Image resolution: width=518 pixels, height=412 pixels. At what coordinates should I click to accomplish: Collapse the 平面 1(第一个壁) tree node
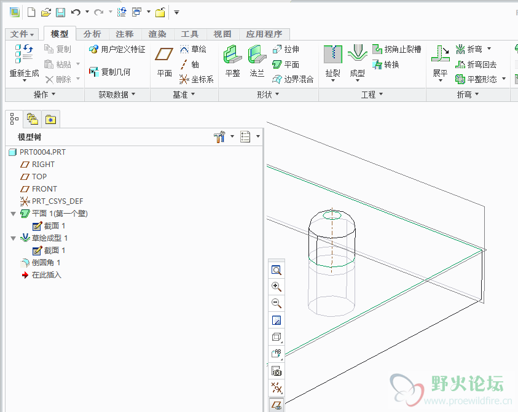click(x=14, y=214)
